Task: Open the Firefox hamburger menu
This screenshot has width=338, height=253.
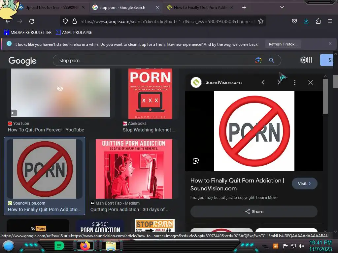Action: pos(330,21)
